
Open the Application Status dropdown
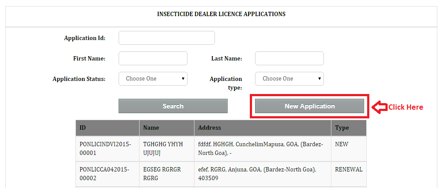pos(153,79)
